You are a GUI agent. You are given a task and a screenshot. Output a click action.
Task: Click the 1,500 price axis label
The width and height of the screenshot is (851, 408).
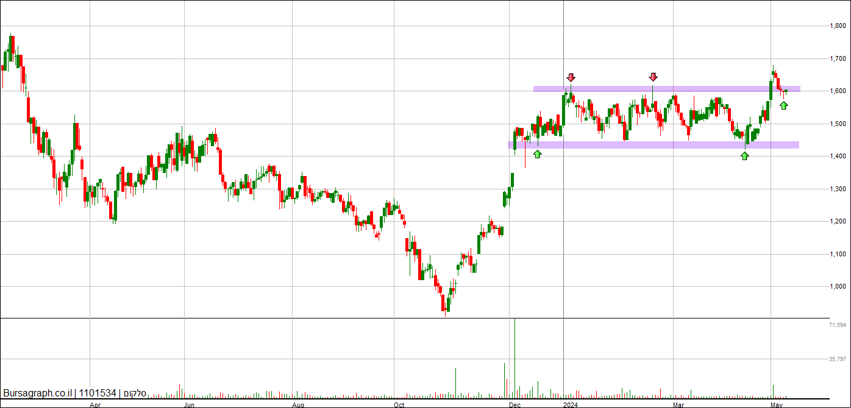tap(837, 124)
